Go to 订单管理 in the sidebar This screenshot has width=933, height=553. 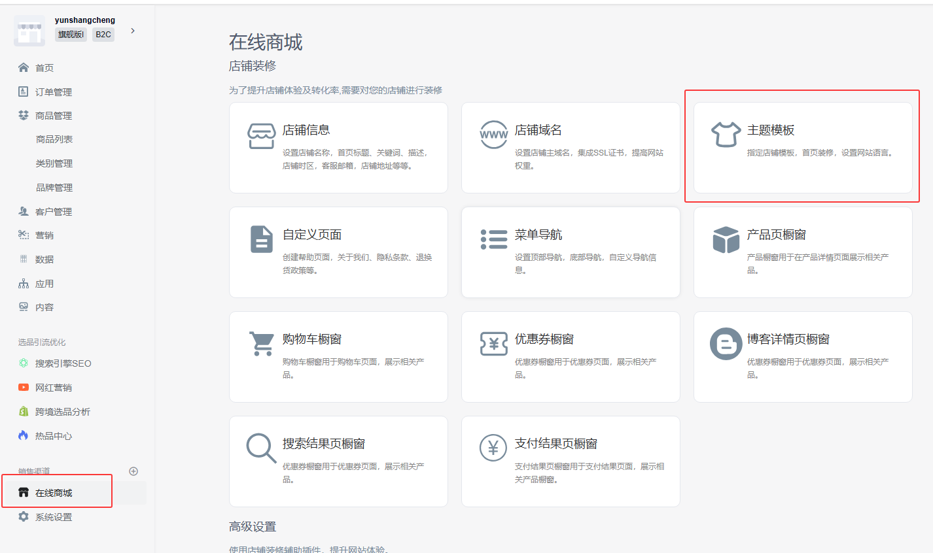pos(53,92)
